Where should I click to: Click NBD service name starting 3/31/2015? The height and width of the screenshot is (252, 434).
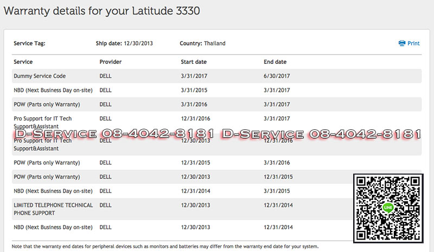point(53,90)
